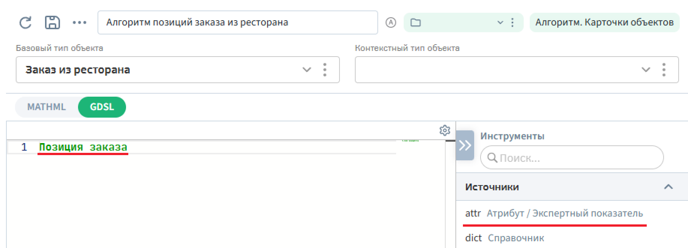The width and height of the screenshot is (688, 248).
Task: Click the algorithm name text field
Action: pyautogui.click(x=237, y=22)
